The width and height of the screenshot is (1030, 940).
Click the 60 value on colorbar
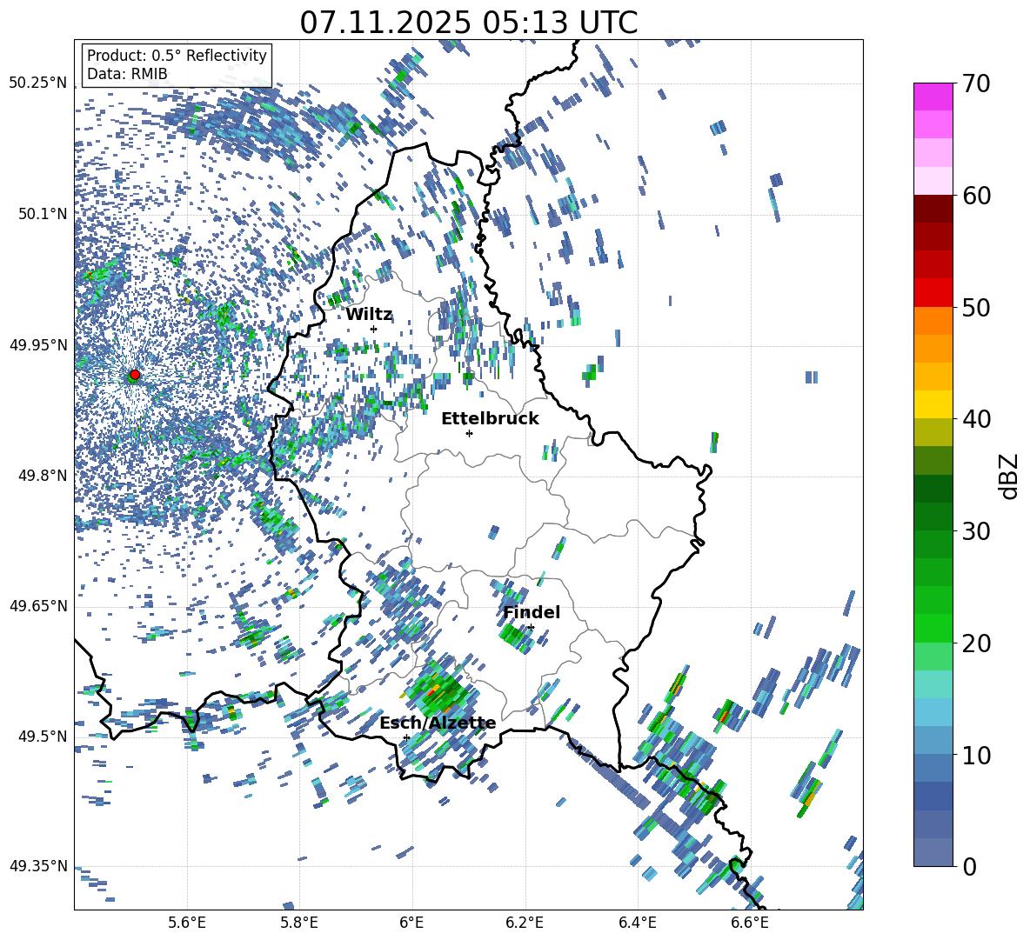pos(976,196)
